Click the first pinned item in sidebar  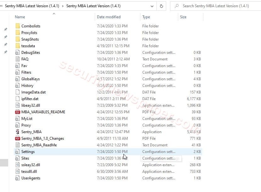pos(5,29)
